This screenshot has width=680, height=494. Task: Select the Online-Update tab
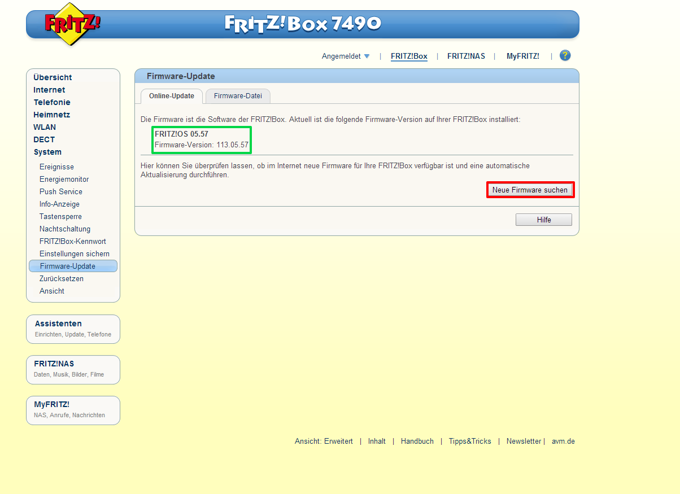pyautogui.click(x=172, y=96)
